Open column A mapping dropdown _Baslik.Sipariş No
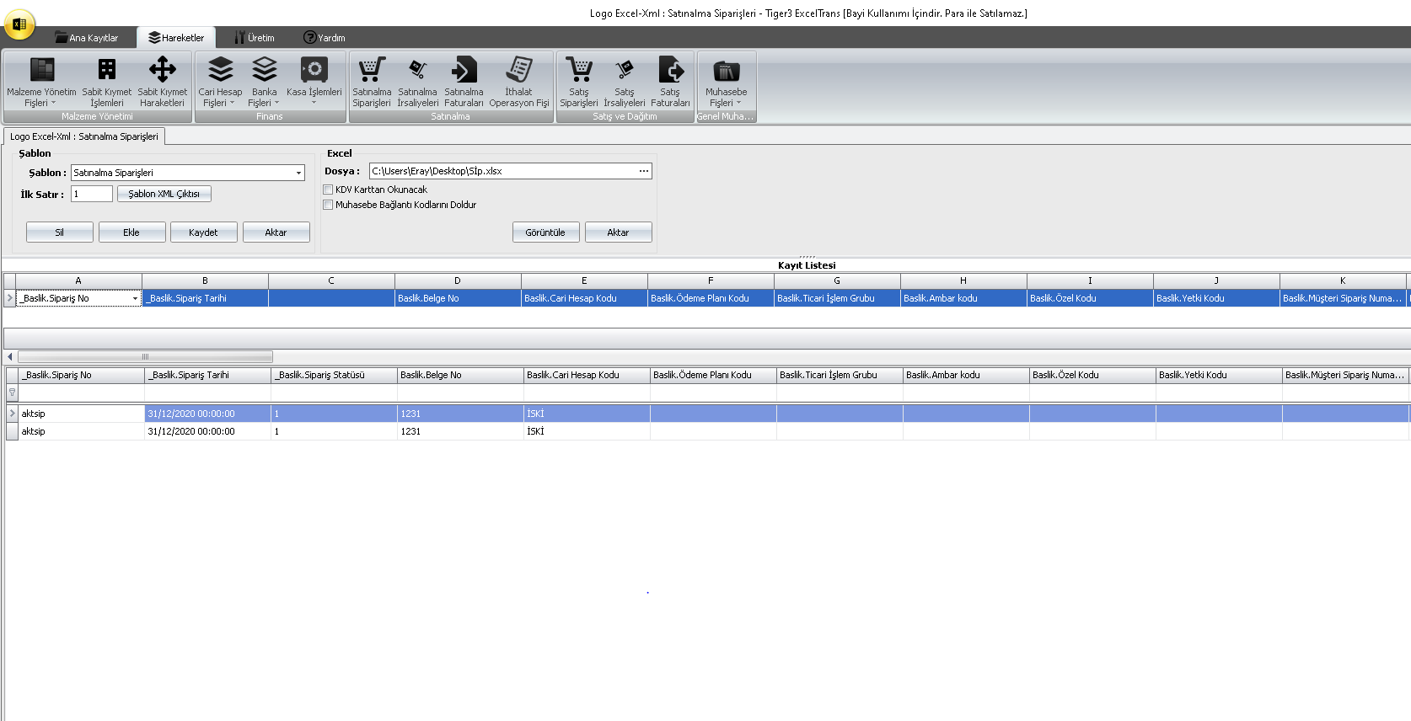The width and height of the screenshot is (1411, 721). click(135, 298)
